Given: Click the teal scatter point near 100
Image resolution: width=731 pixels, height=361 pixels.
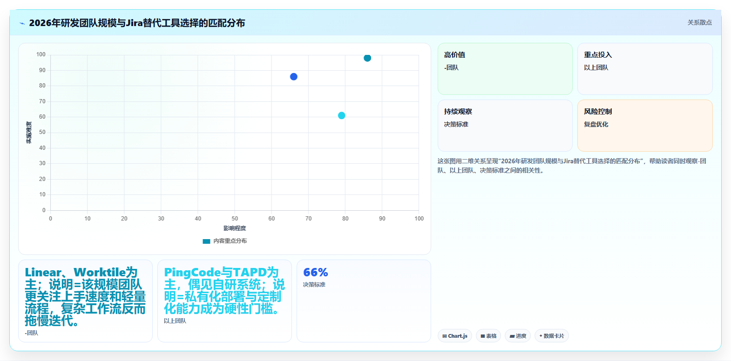Looking at the screenshot, I should 367,58.
